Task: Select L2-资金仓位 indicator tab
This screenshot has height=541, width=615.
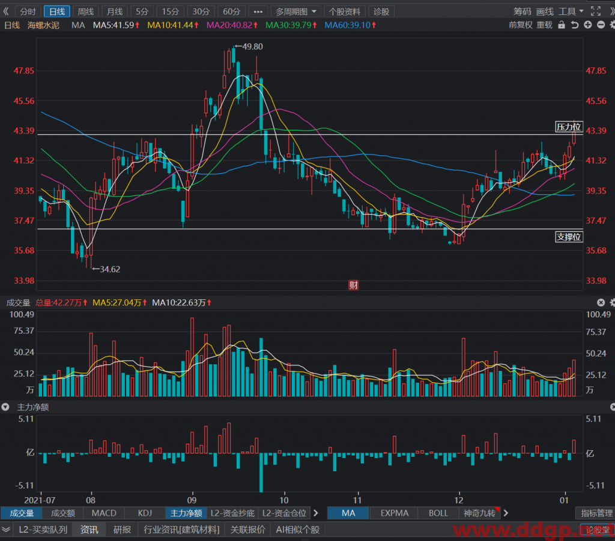Action: 284,513
